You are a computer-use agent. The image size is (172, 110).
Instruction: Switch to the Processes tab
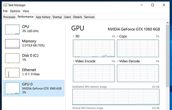(9, 17)
